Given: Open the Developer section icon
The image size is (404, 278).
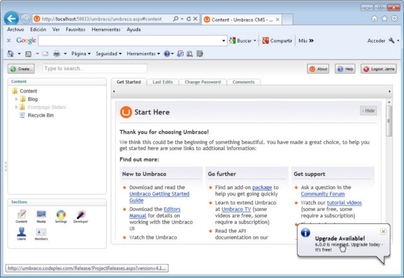Looking at the screenshot, I should [81, 217].
